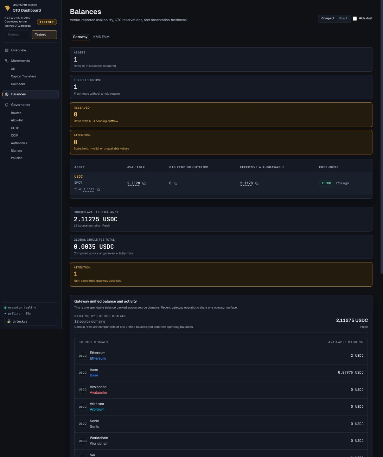The height and width of the screenshot is (457, 383).
Task: Select Mainnet network mode
Action: [x=17, y=34]
